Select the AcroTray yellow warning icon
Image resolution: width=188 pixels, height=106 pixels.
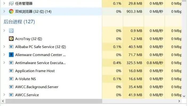[11, 39]
